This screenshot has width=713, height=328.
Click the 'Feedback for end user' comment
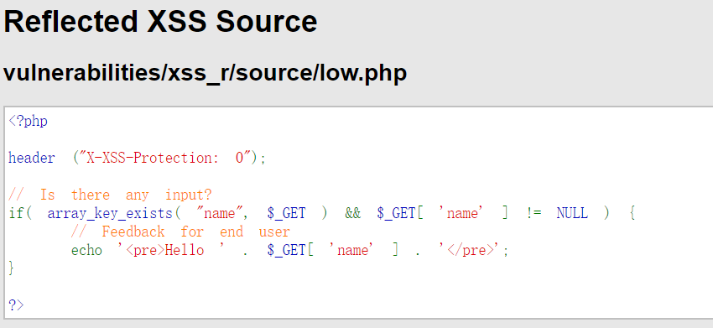point(180,232)
